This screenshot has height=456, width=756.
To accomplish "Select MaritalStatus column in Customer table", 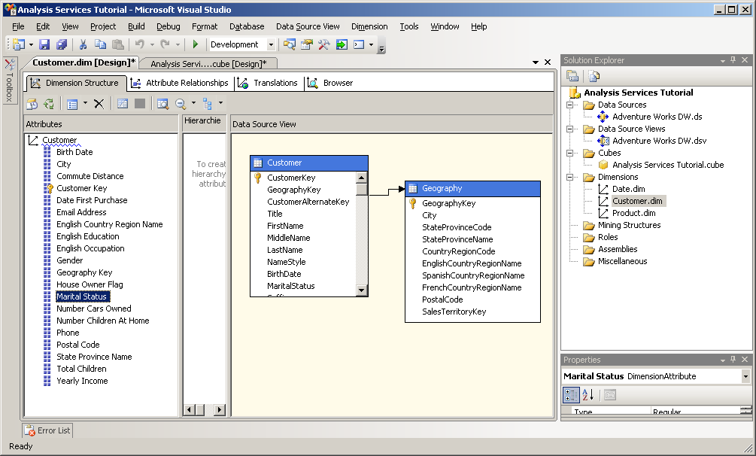I will [290, 286].
